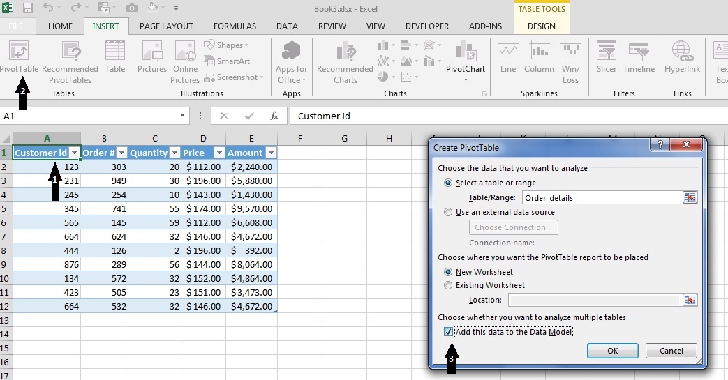The image size is (728, 380).
Task: Open the Screenshot dropdown
Action: point(234,77)
